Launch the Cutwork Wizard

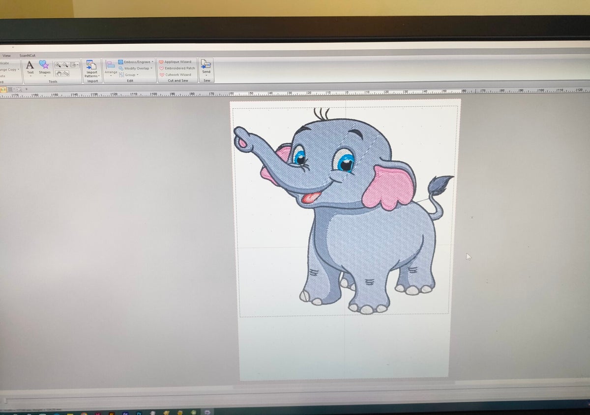point(175,75)
